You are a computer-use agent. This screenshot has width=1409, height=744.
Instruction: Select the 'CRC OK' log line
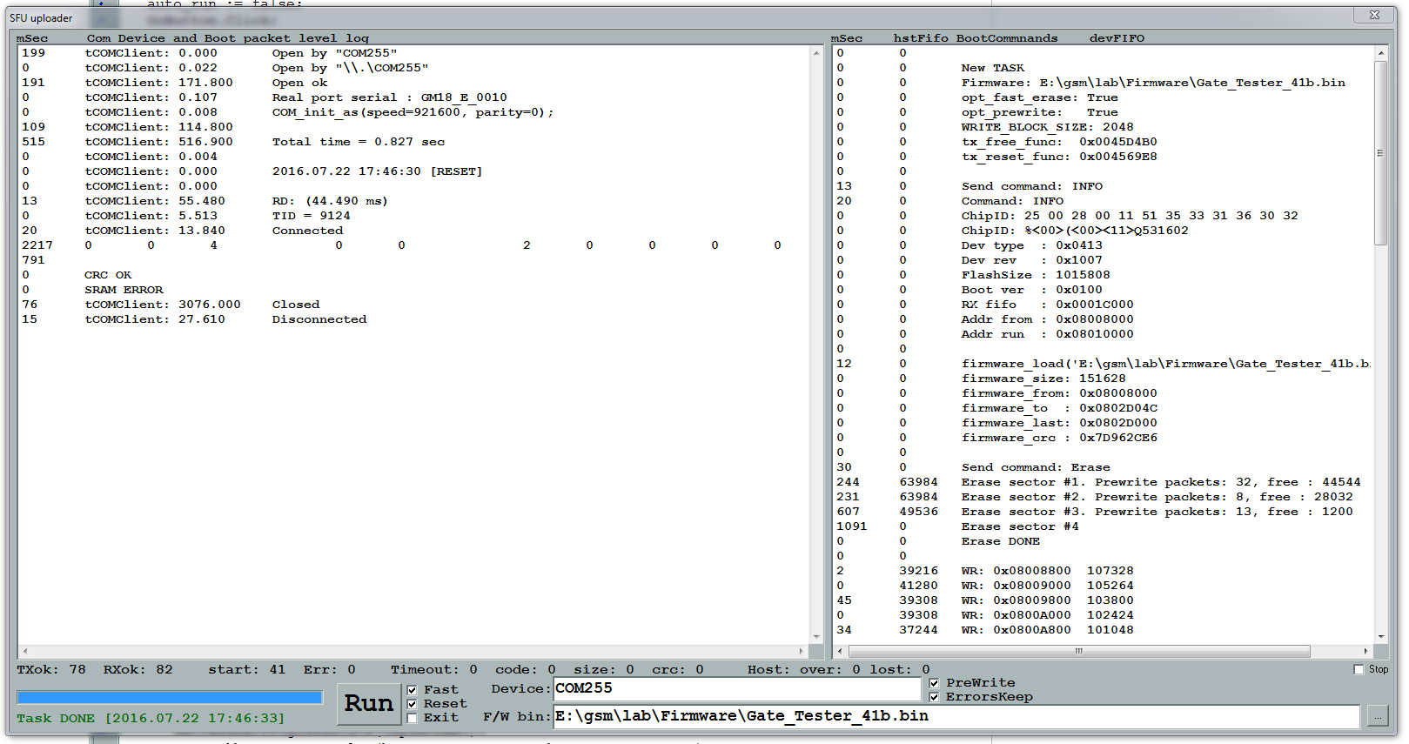tap(108, 275)
